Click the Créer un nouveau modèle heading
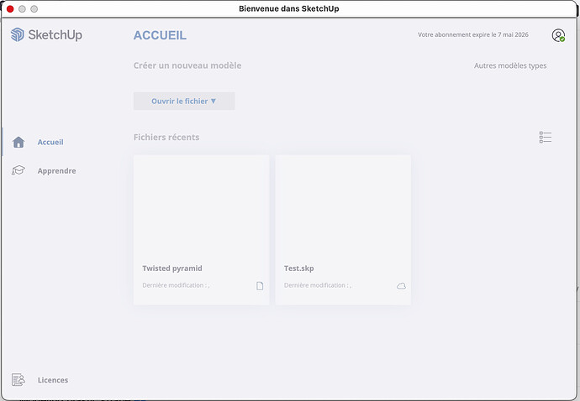The width and height of the screenshot is (580, 401). coord(187,65)
